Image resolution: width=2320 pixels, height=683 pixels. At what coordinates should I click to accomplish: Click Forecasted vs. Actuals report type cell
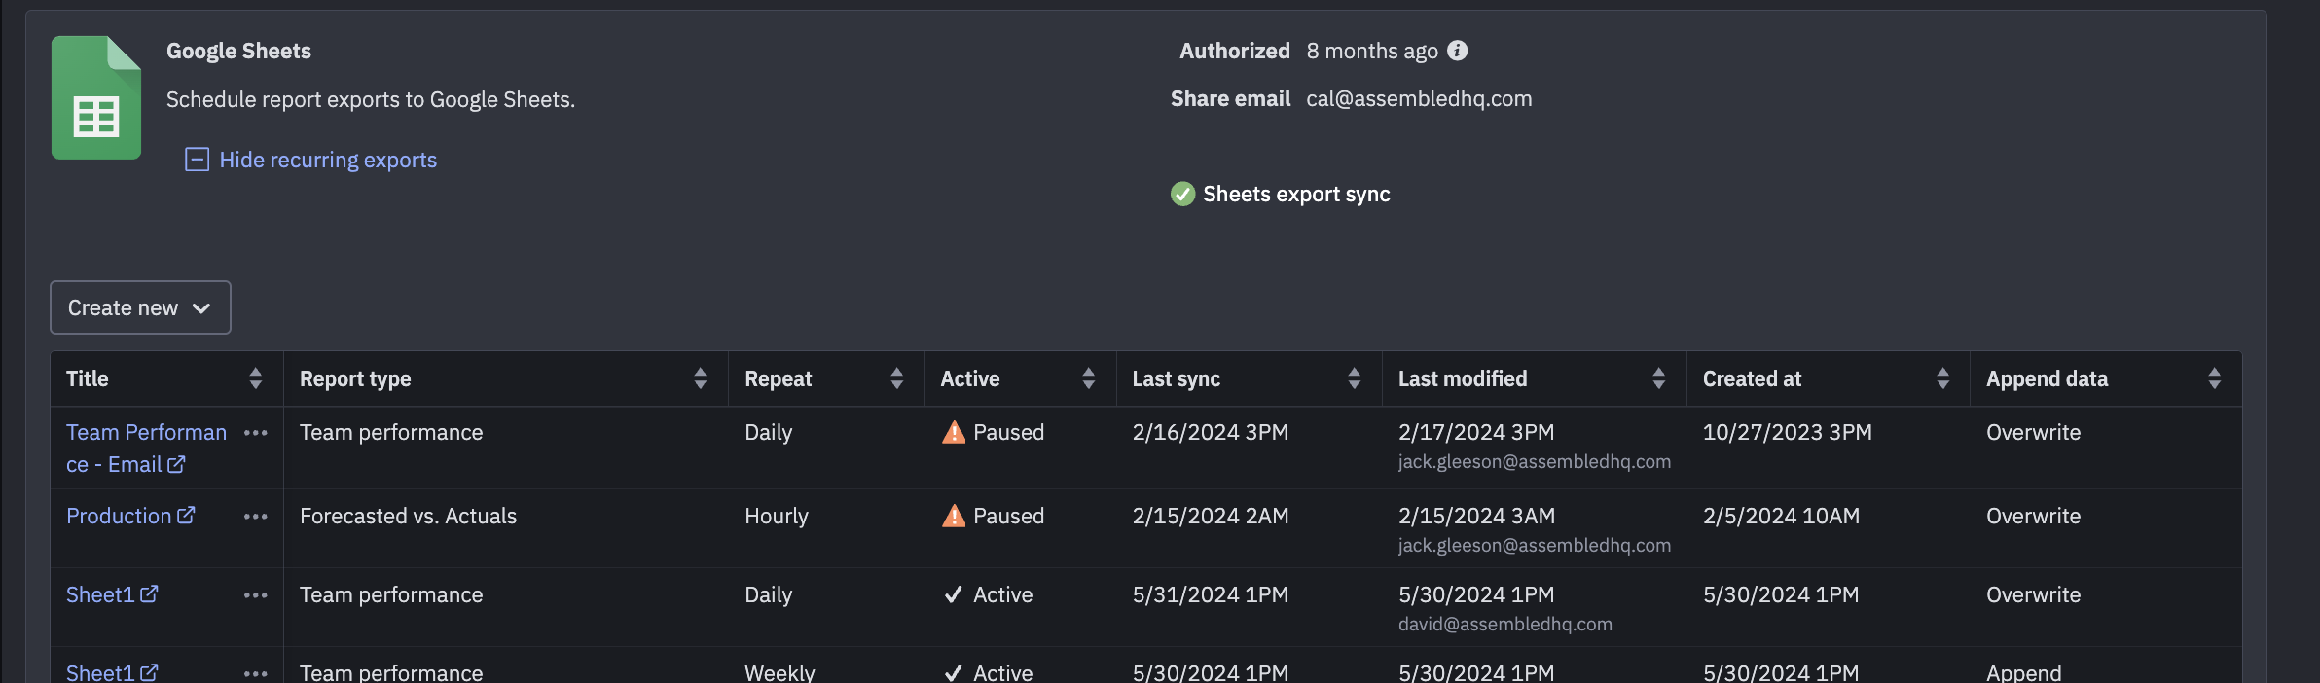coord(408,516)
